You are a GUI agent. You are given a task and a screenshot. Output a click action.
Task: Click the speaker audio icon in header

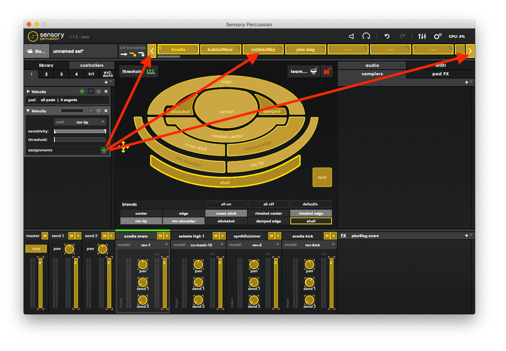click(x=352, y=36)
